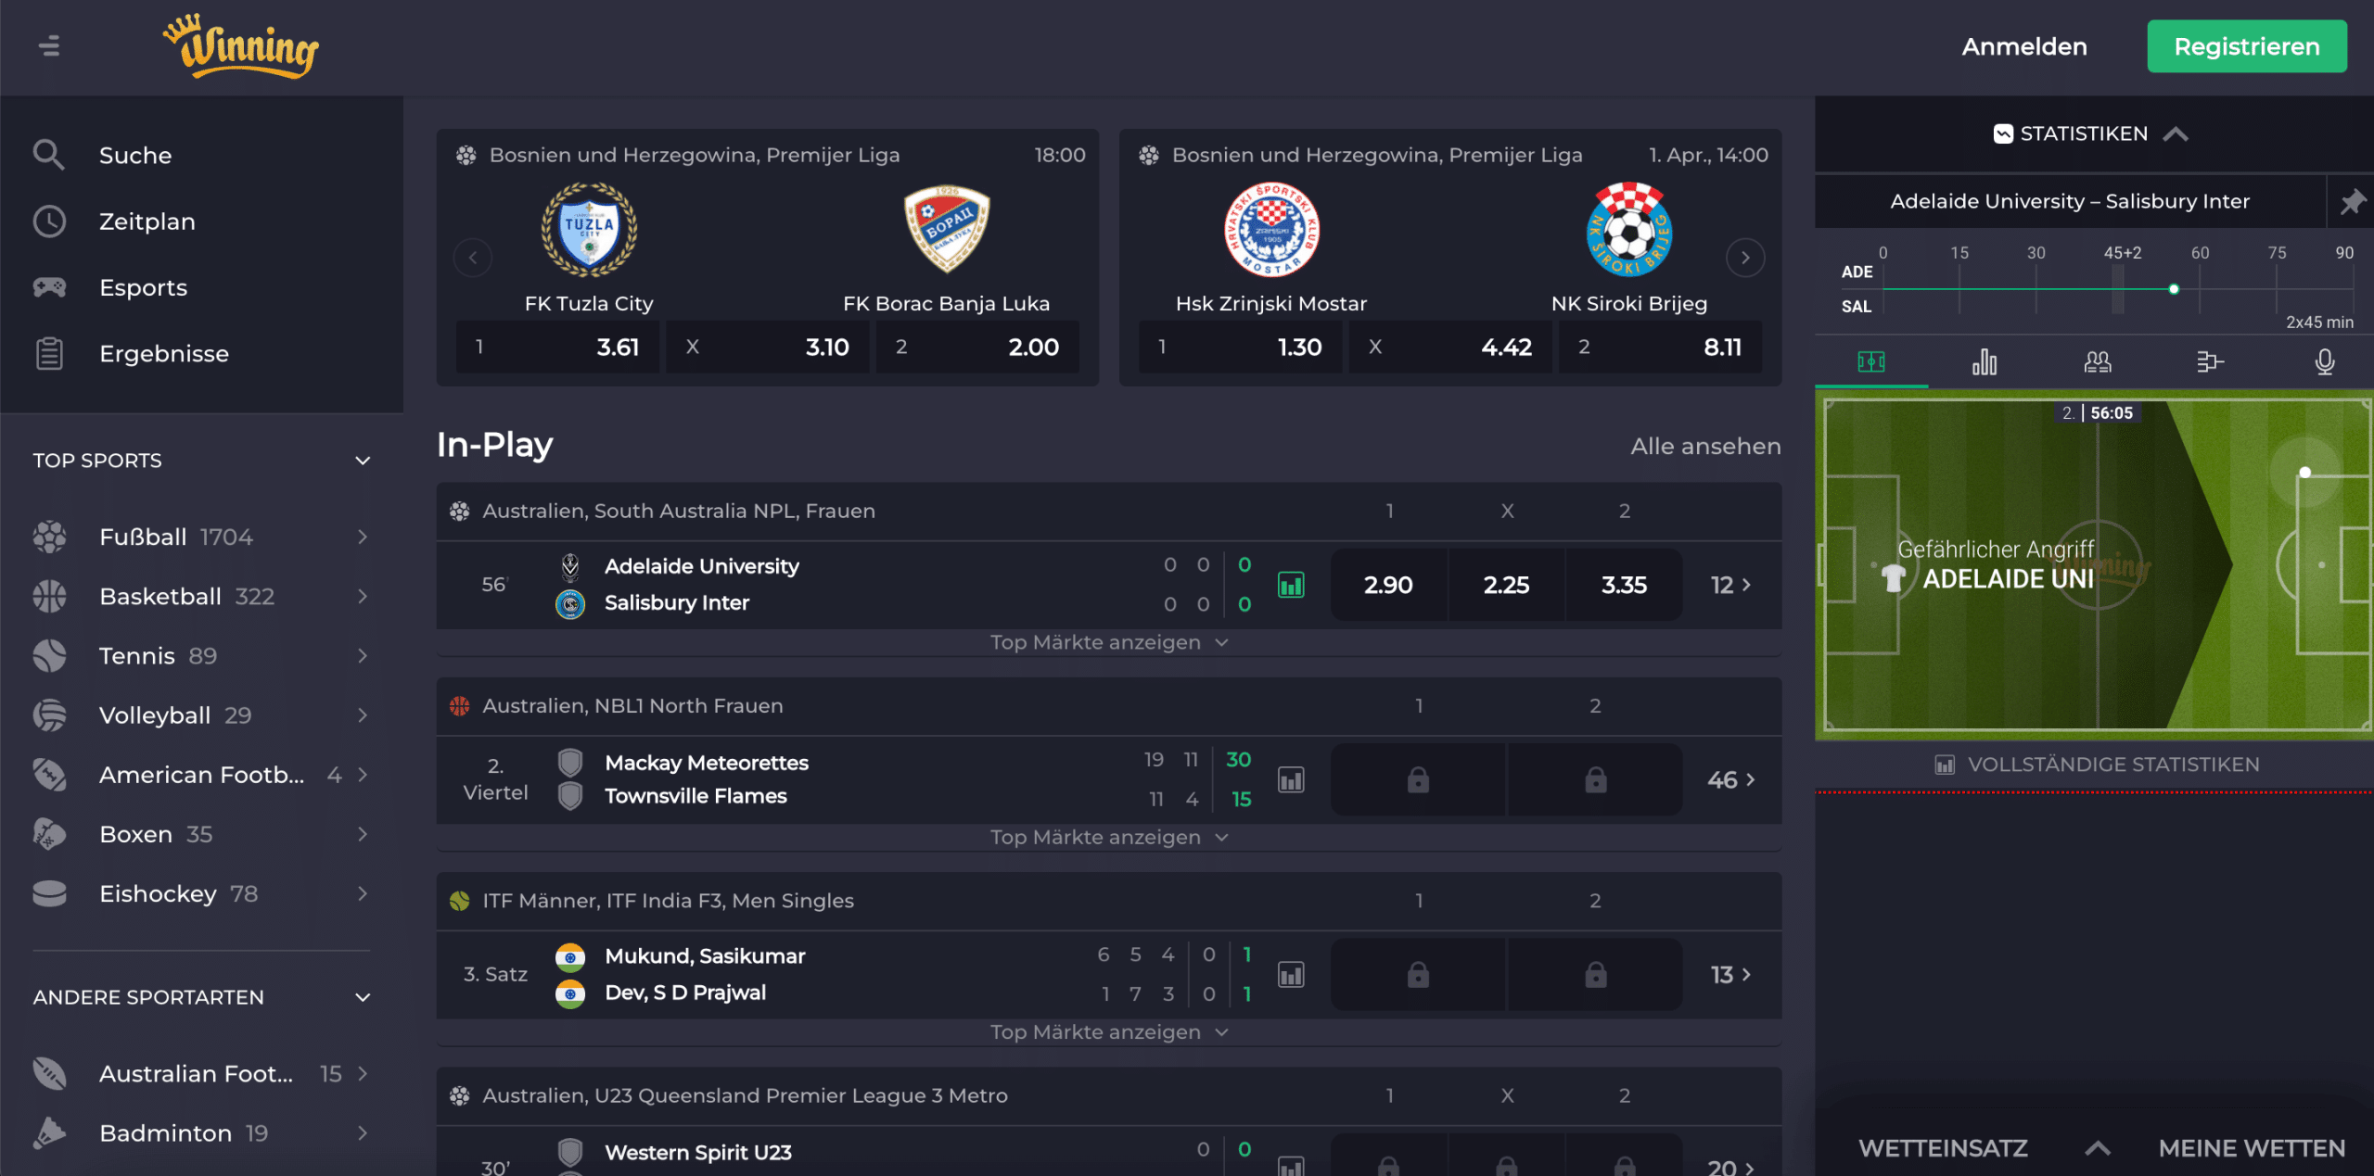Viewport: 2374px width, 1176px height.
Task: Select Australian Football icon
Action: [49, 1073]
